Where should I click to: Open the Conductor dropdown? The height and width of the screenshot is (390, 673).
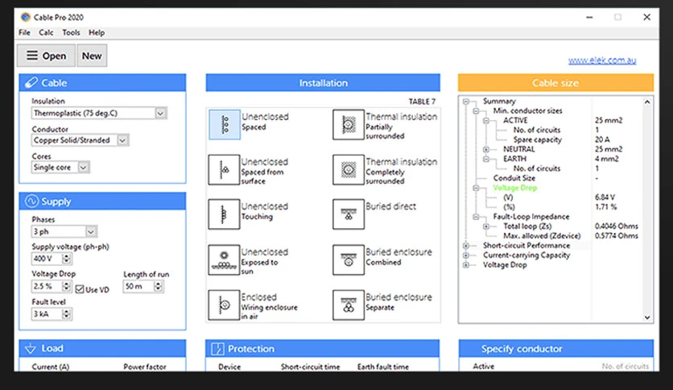coord(122,140)
